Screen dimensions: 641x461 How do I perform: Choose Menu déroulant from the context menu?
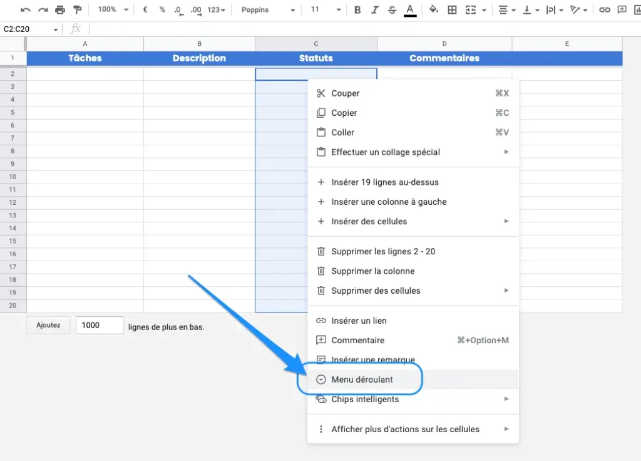(x=362, y=379)
